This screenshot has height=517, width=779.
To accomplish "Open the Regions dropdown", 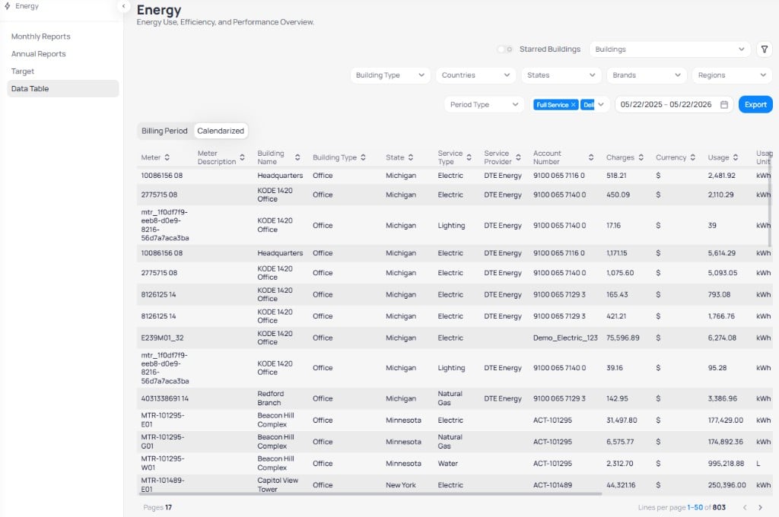I will 732,75.
